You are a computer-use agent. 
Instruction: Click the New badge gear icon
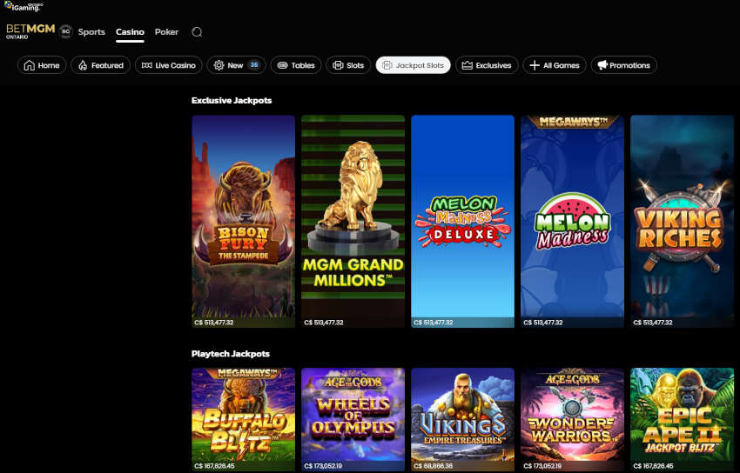(x=219, y=65)
